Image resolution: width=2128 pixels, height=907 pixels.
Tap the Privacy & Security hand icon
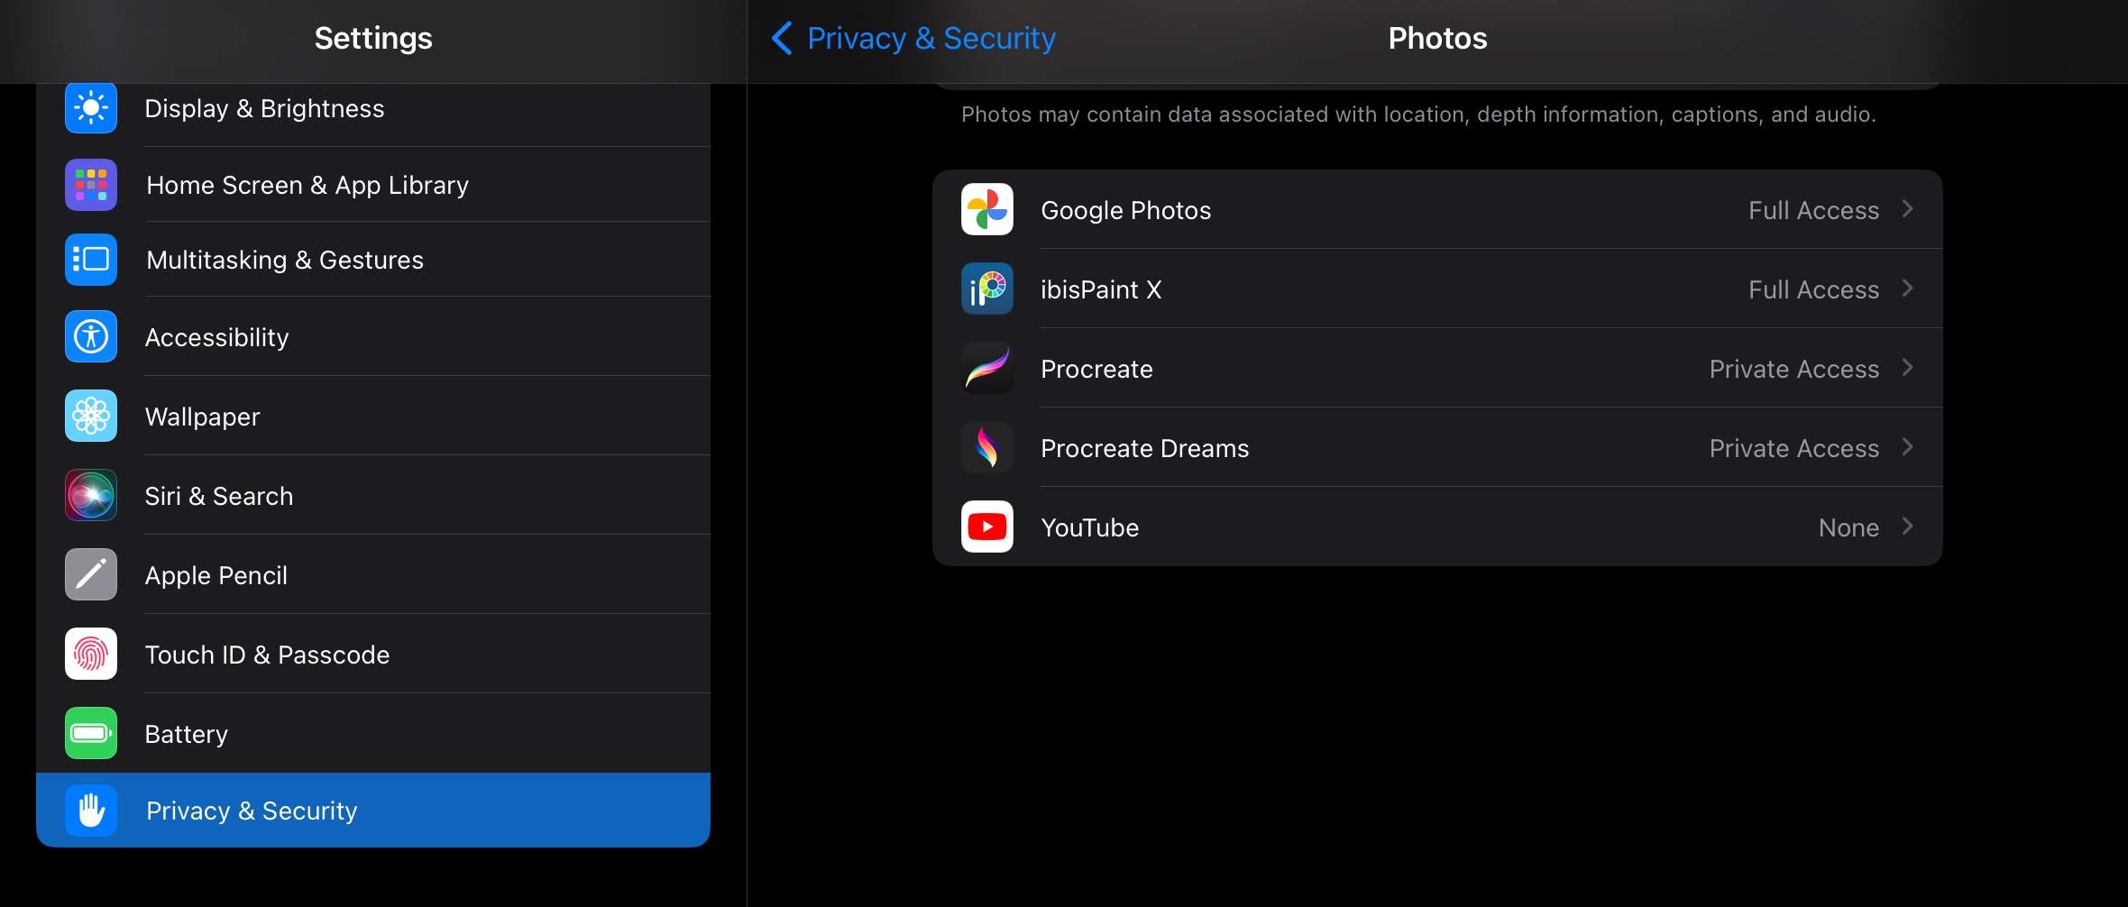click(91, 811)
